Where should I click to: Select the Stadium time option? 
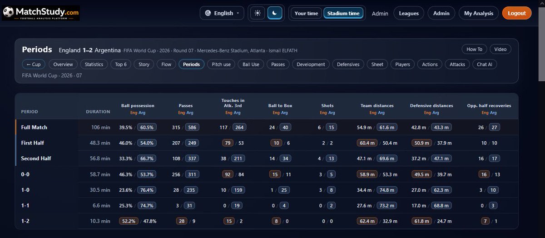(344, 13)
